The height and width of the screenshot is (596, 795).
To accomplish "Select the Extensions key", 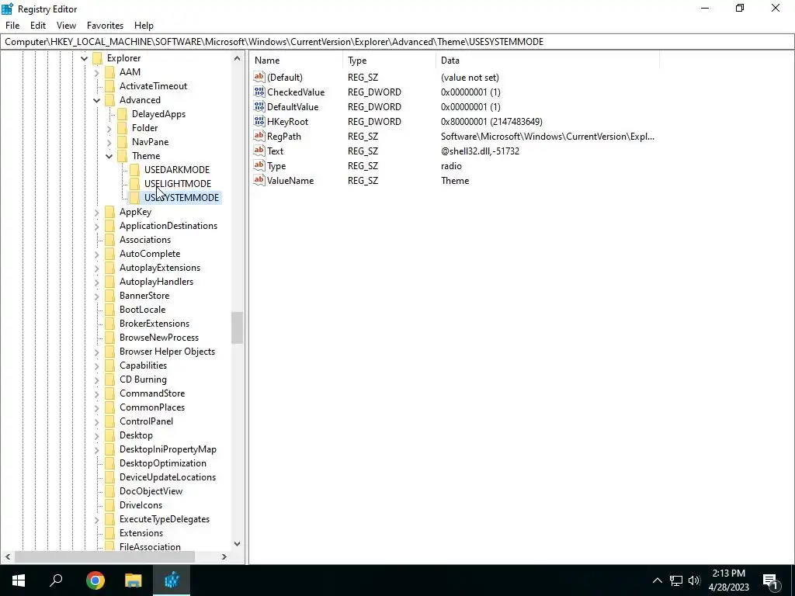I will click(x=141, y=533).
